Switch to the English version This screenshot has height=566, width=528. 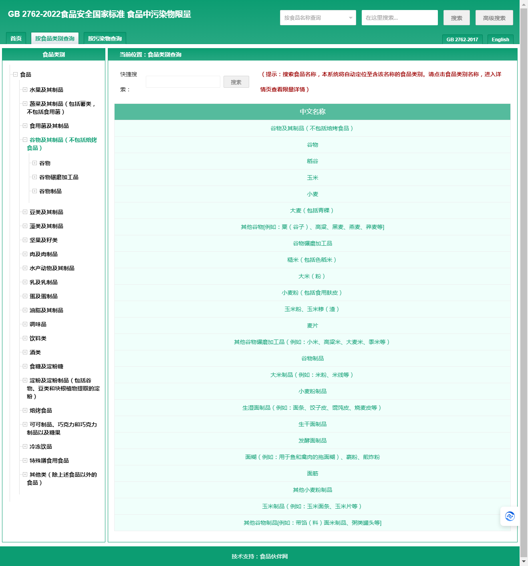(500, 39)
